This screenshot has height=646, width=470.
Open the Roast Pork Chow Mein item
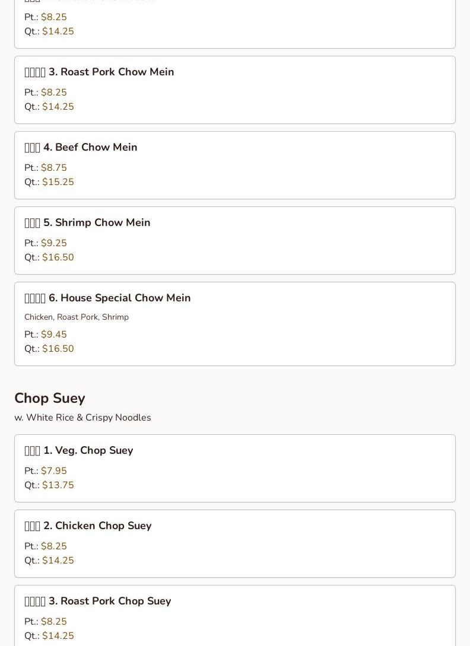235,90
